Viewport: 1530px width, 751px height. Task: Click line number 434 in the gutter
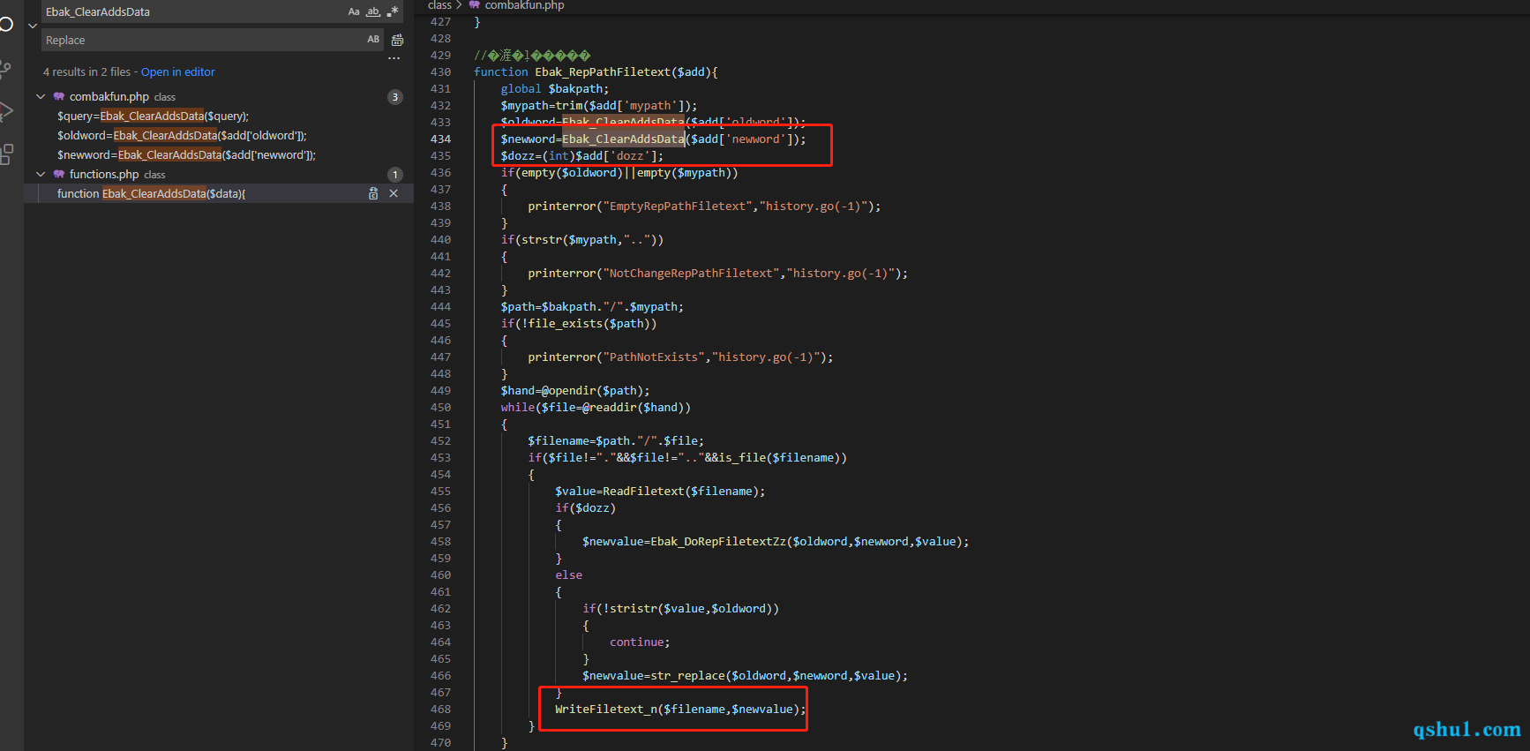click(440, 139)
